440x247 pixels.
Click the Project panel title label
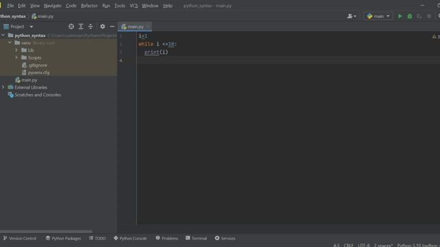coord(16,27)
